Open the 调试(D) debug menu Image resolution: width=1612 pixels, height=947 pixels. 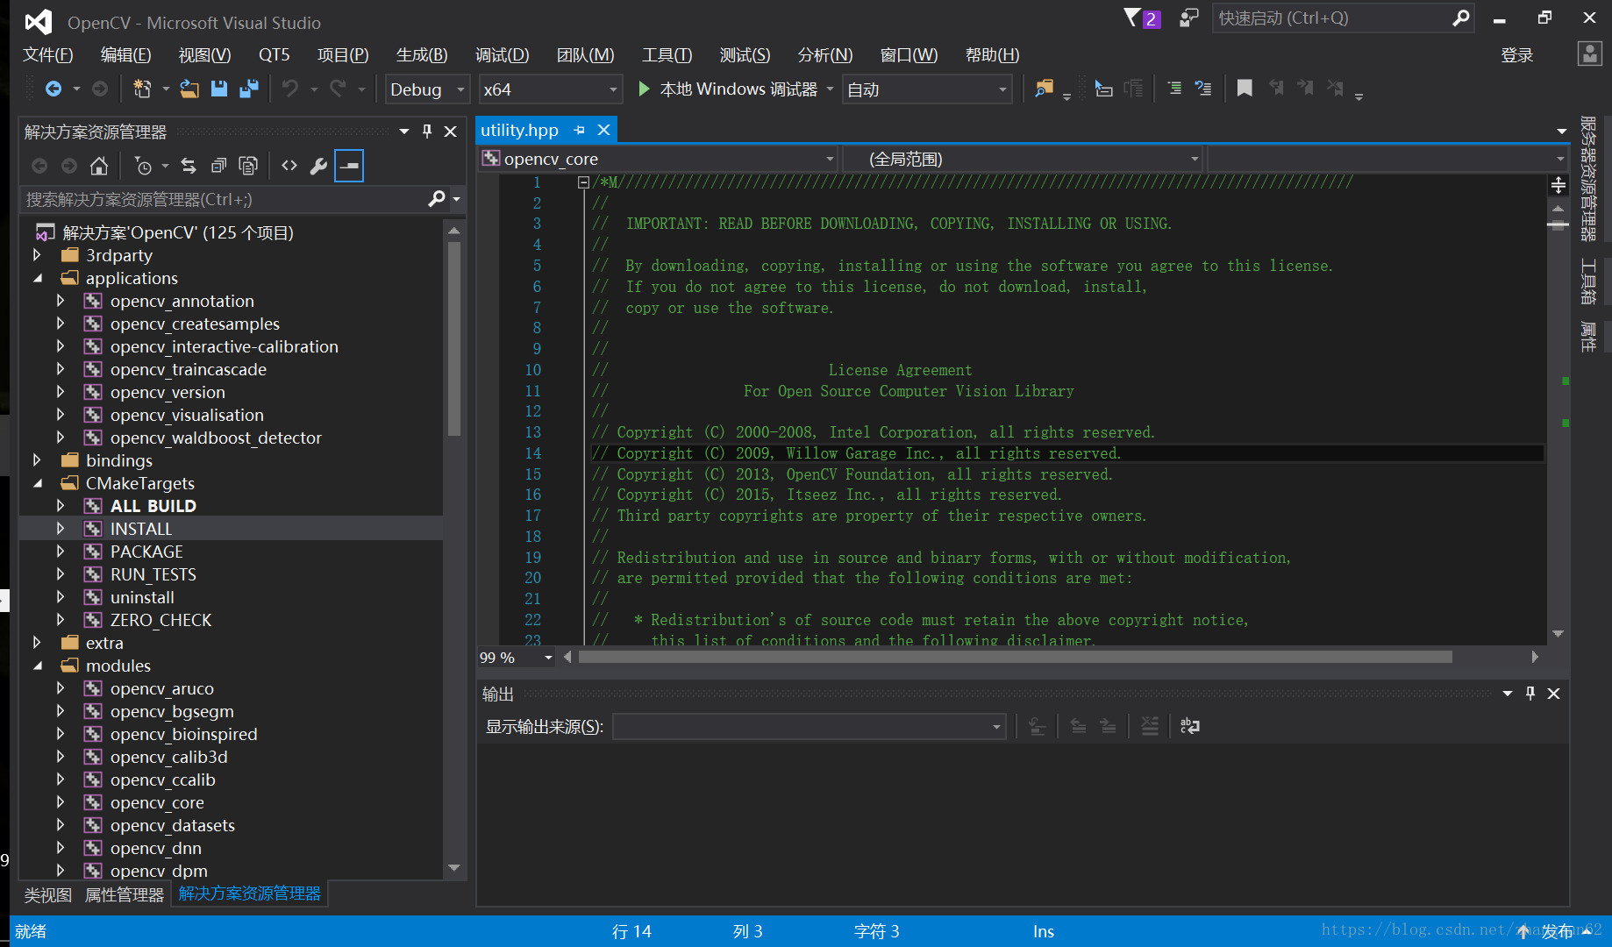point(503,55)
